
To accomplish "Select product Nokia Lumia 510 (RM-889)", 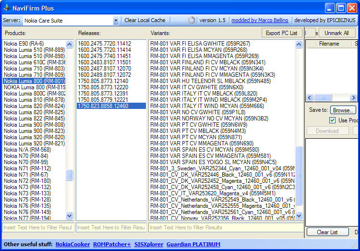I will (34, 50).
